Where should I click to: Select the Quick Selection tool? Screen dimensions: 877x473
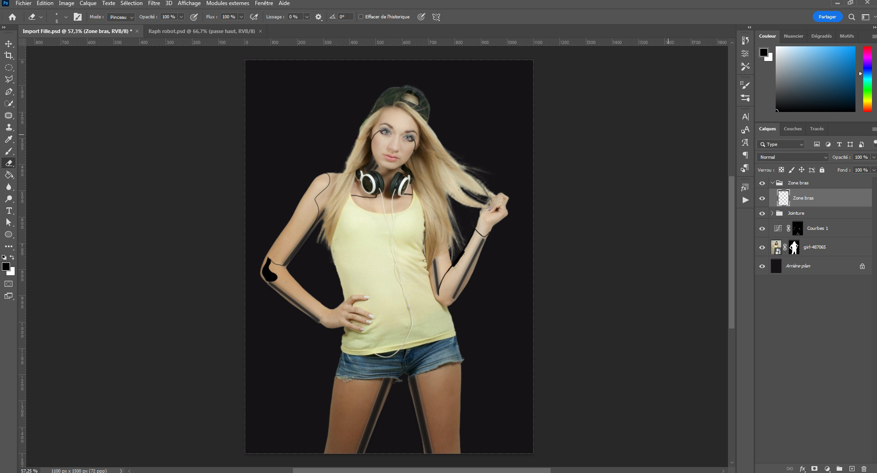[x=9, y=103]
